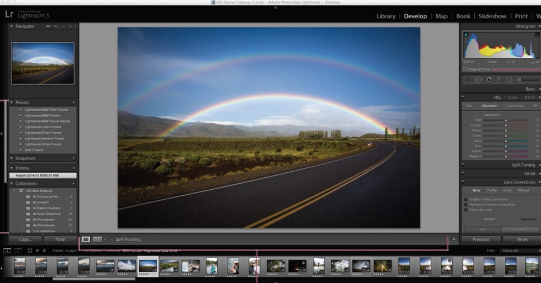Collapse the Presets panel
This screenshot has height=283, width=541.
click(11, 102)
